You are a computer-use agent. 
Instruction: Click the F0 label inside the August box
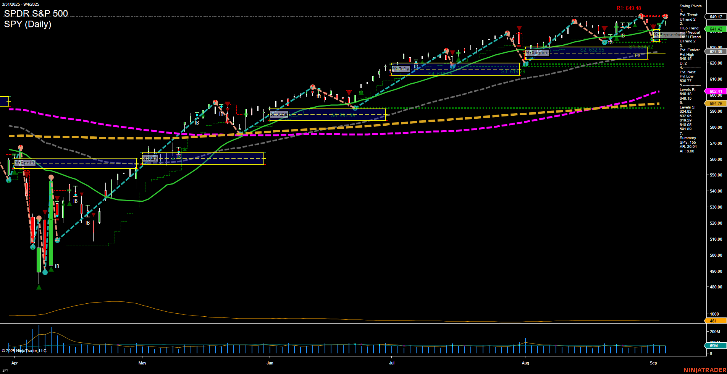coord(637,55)
